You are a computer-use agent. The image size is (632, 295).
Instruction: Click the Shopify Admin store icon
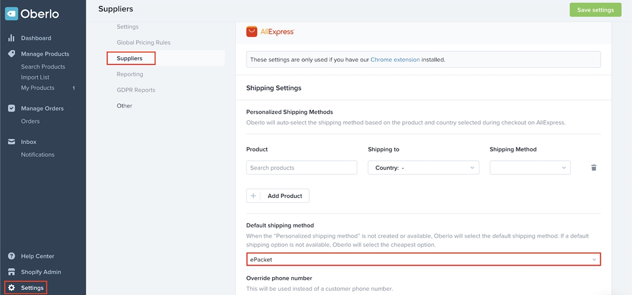(12, 272)
